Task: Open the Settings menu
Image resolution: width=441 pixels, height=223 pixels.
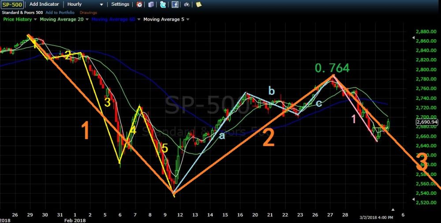Action: (x=120, y=4)
